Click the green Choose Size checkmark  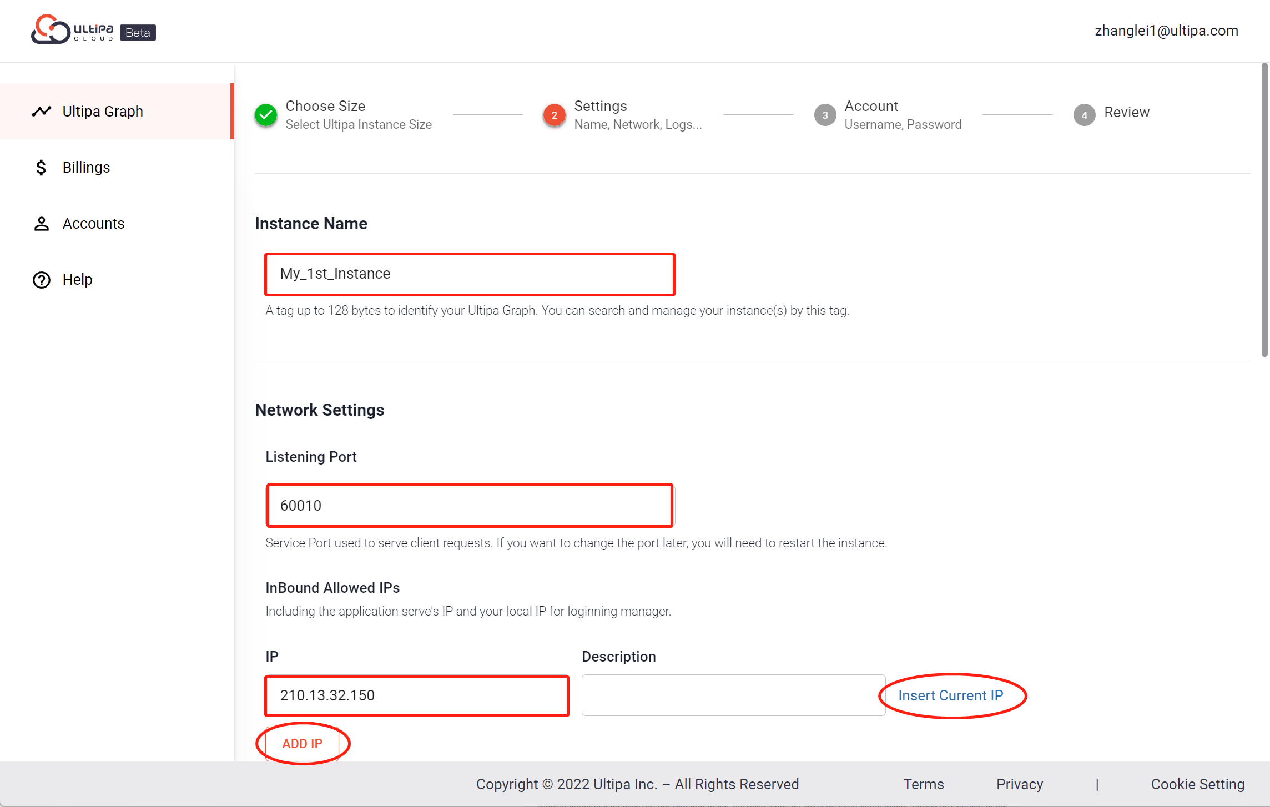coord(266,115)
